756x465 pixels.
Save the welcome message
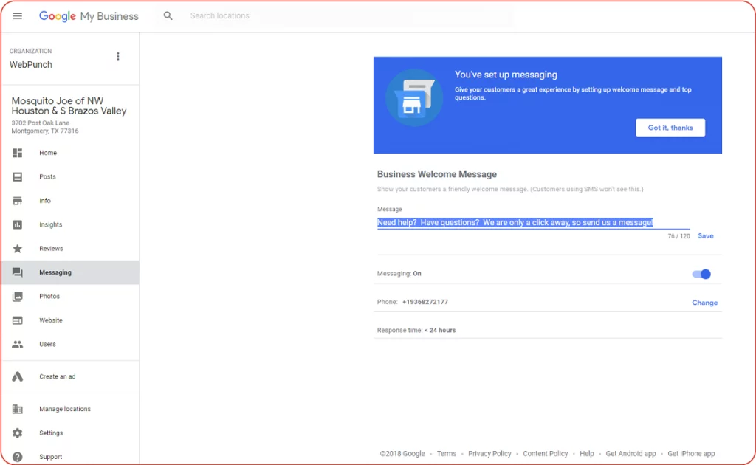point(705,235)
